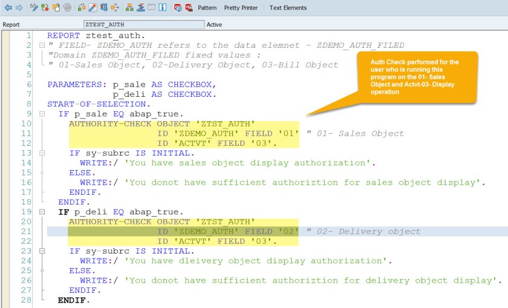Screen dimensions: 508x308
Task: Click the Pretty Printer button
Action: point(241,8)
